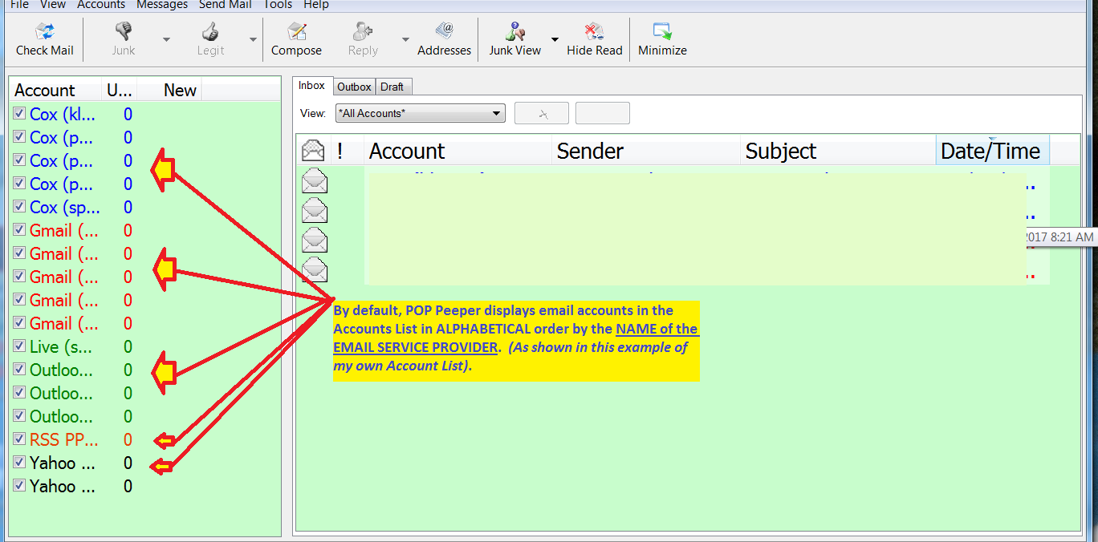Expand the Reply button dropdown arrow
1098x542 pixels.
[x=405, y=39]
